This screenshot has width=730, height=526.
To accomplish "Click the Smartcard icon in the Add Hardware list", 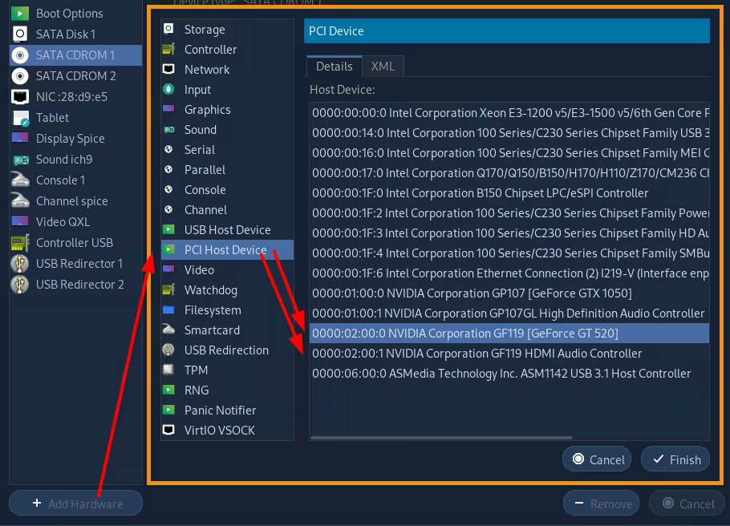I will [x=168, y=330].
